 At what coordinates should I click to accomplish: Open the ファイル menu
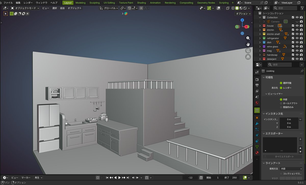click(8, 3)
